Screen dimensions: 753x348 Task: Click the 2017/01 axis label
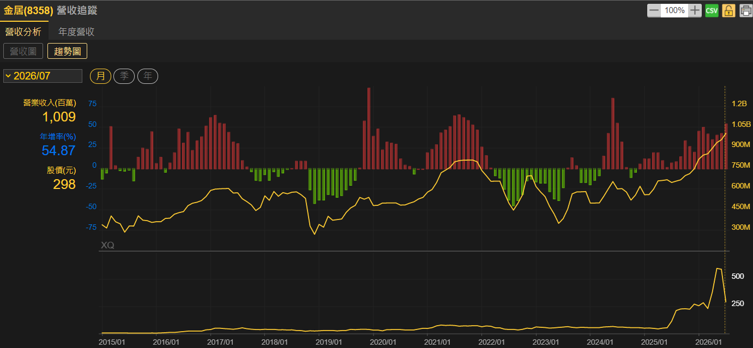coord(221,342)
